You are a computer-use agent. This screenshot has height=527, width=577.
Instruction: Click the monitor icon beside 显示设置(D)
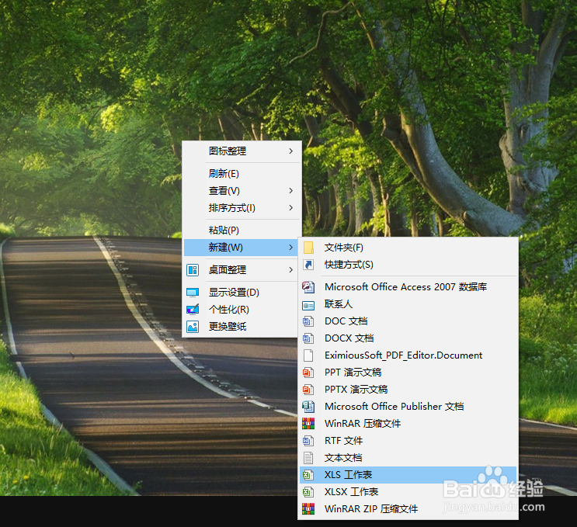(x=193, y=293)
